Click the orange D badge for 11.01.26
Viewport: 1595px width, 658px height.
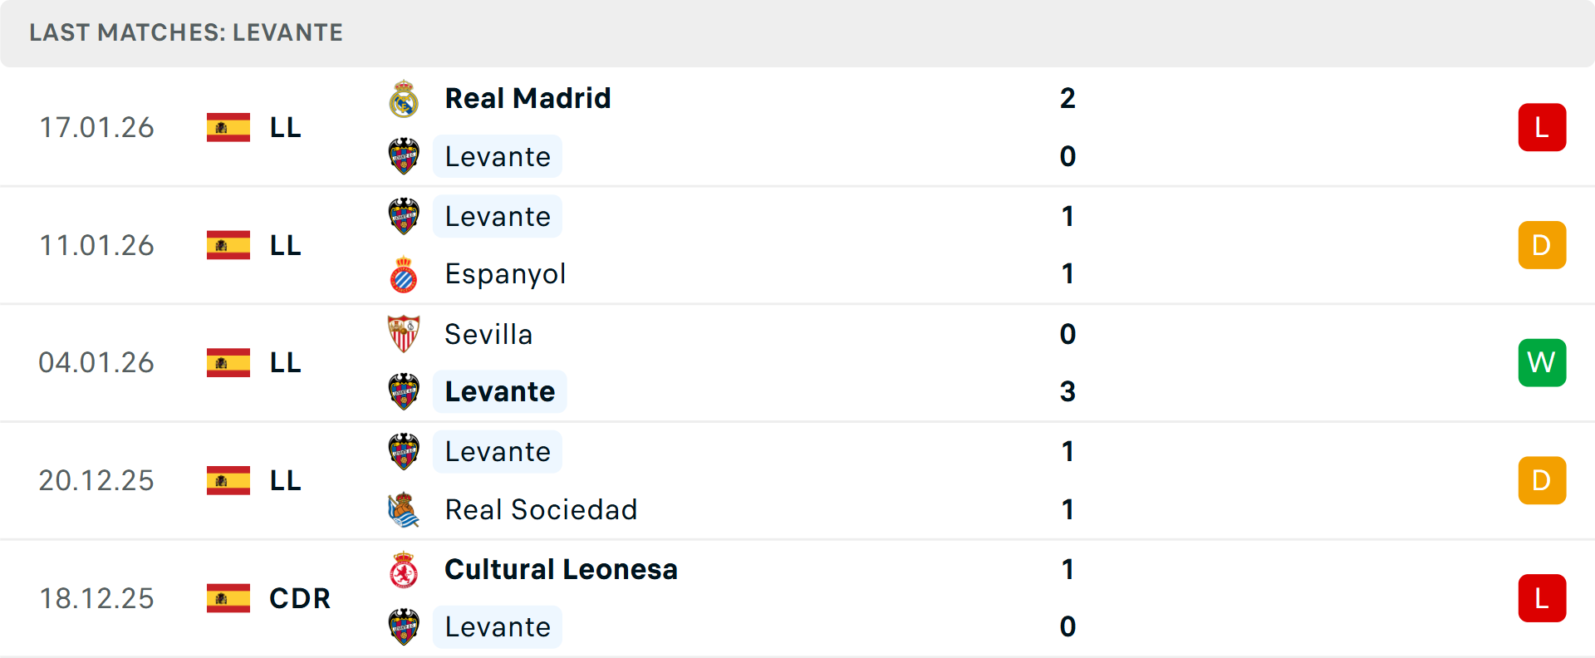1542,245
